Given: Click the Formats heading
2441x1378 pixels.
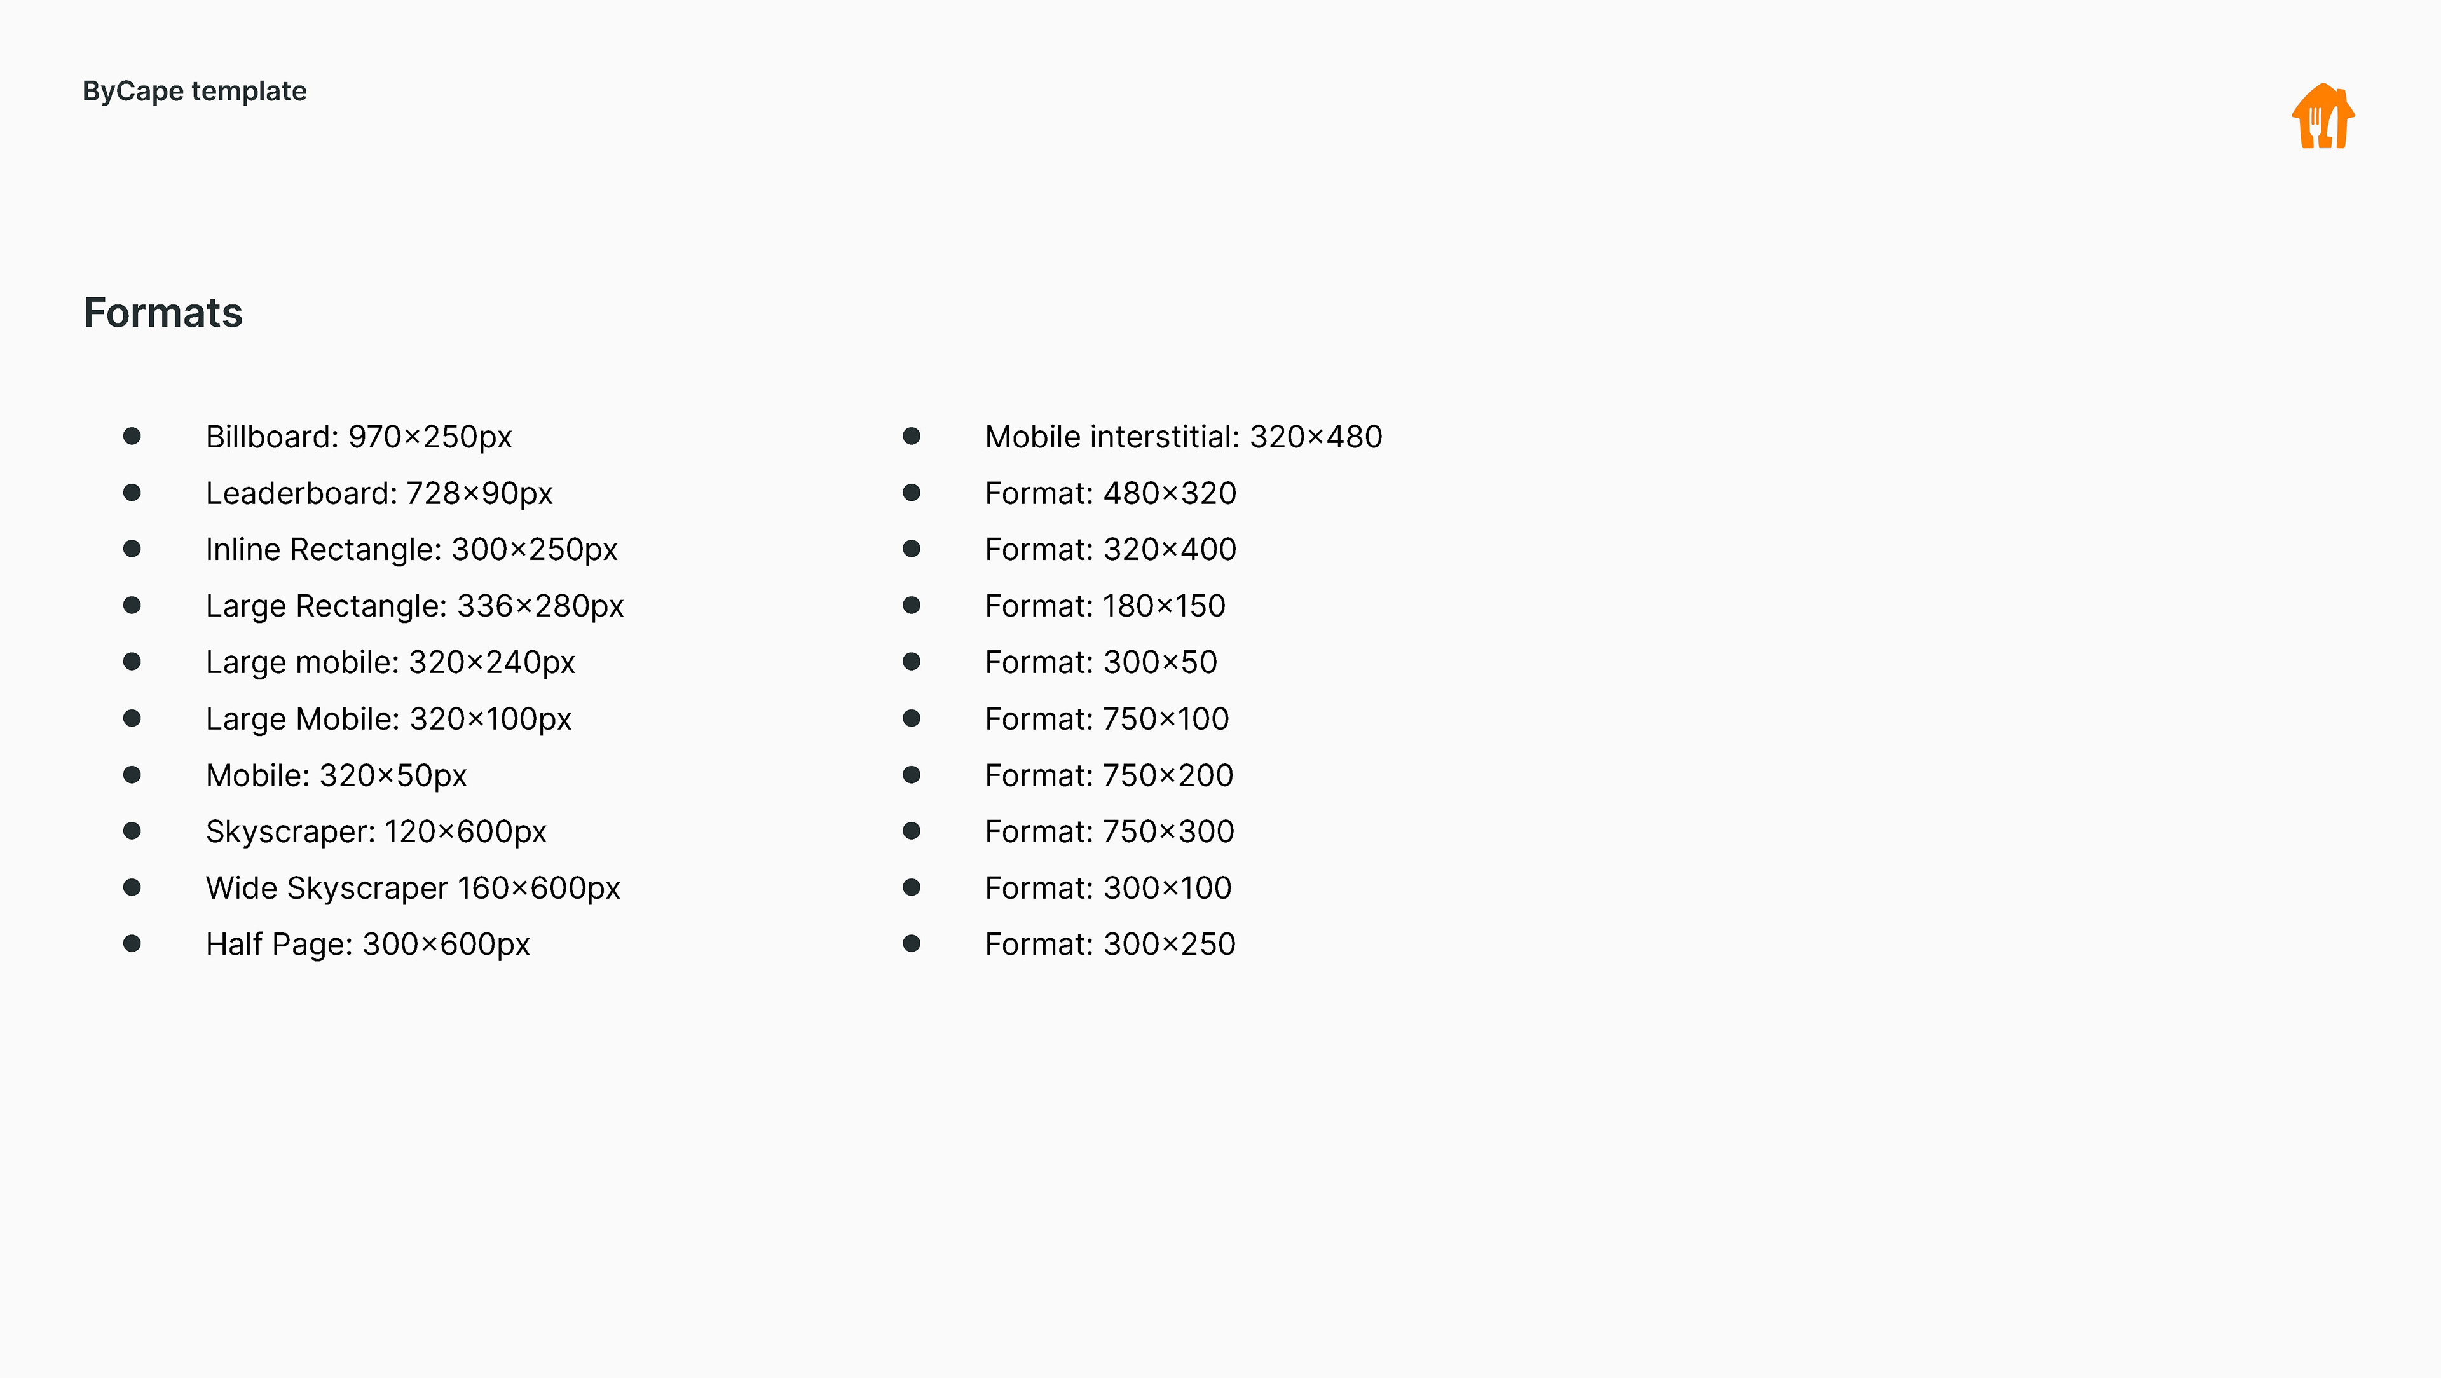Looking at the screenshot, I should pos(163,313).
